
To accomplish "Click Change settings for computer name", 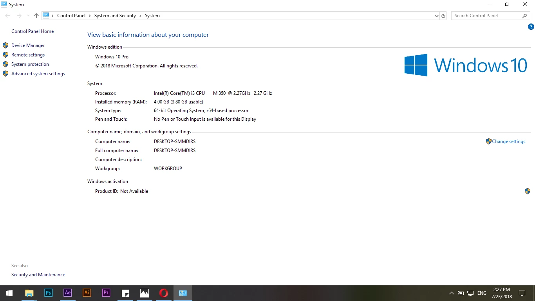I will pos(508,141).
